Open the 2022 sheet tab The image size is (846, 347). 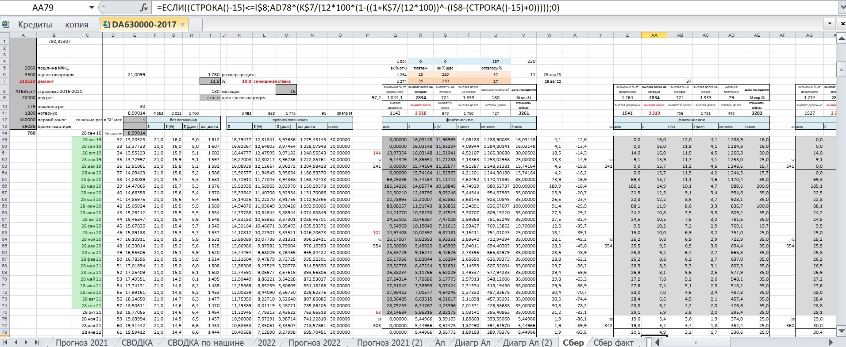point(266,343)
